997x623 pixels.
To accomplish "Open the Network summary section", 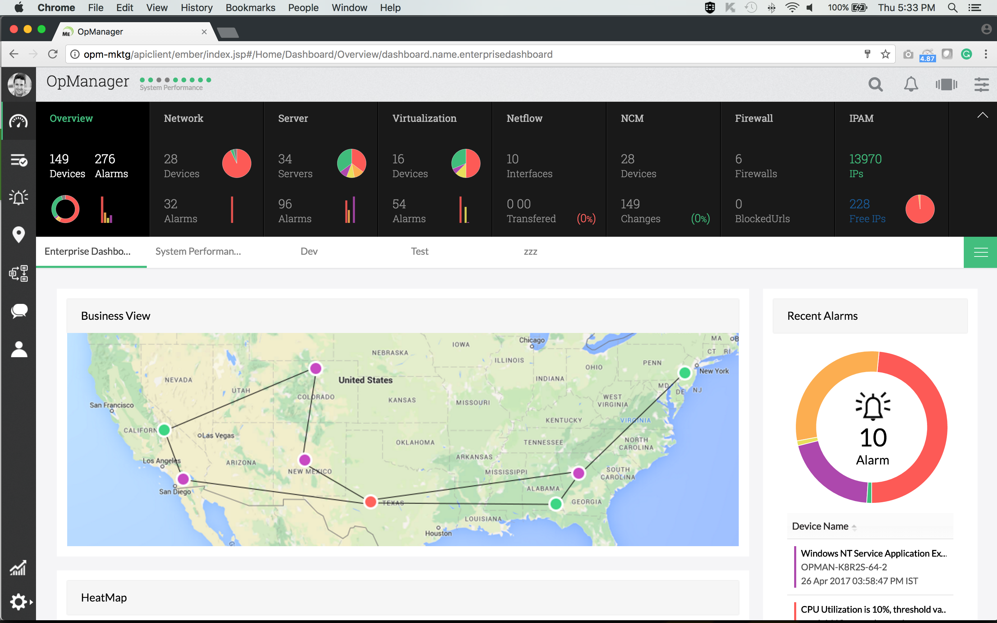I will point(183,119).
